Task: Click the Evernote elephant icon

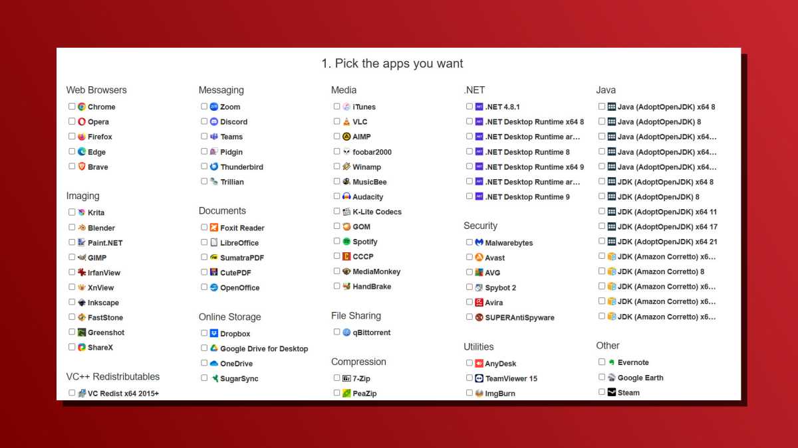Action: (612, 362)
